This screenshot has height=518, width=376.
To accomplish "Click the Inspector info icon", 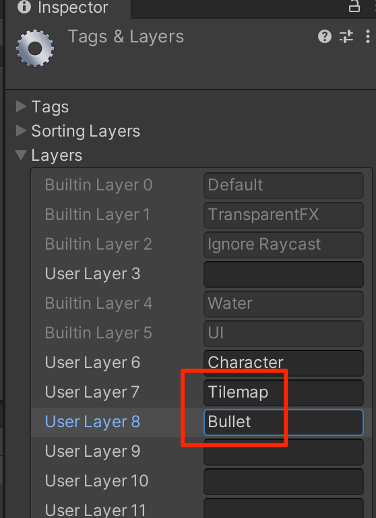I will pyautogui.click(x=24, y=7).
